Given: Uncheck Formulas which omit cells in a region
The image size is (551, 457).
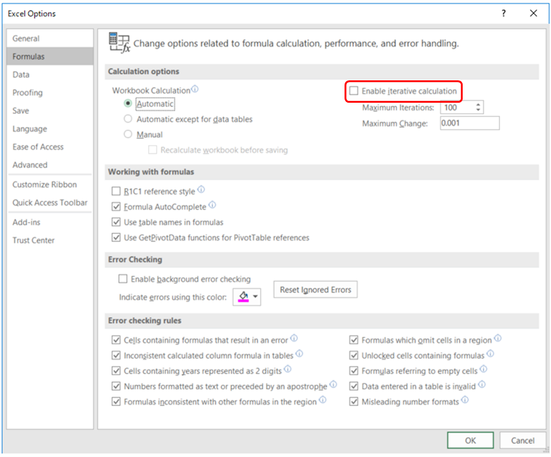Looking at the screenshot, I should [x=354, y=340].
